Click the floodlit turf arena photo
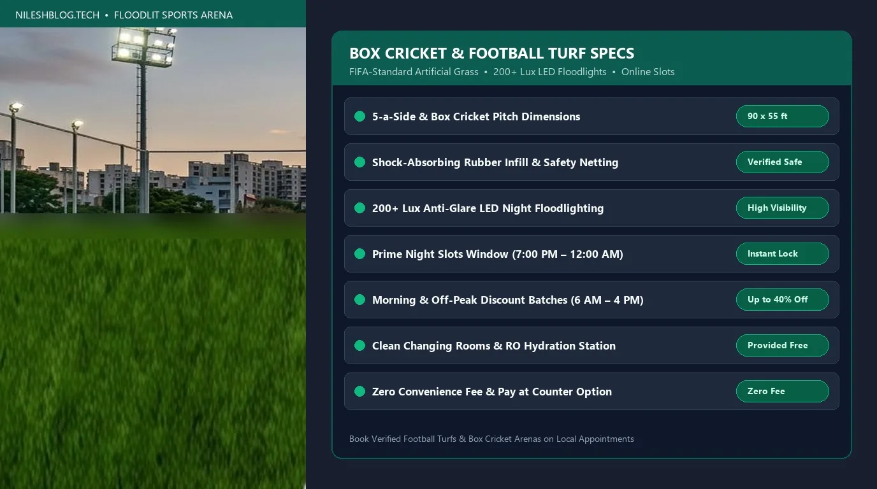This screenshot has height=489, width=877. pyautogui.click(x=153, y=258)
